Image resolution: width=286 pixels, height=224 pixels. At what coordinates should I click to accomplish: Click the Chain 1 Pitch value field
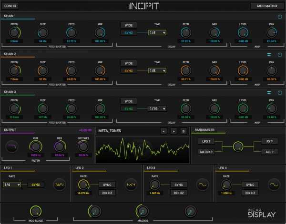(14, 41)
